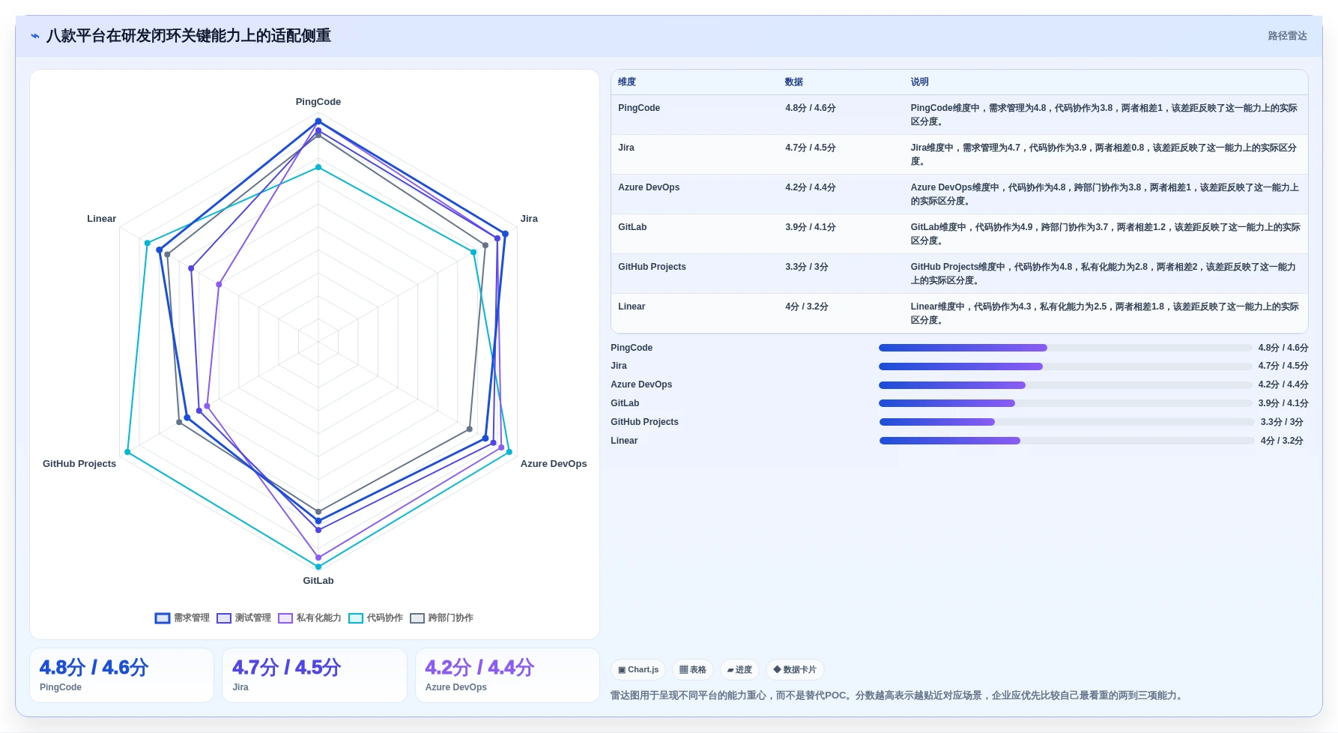Click the Azure DevOps progress bar

pyautogui.click(x=1065, y=385)
